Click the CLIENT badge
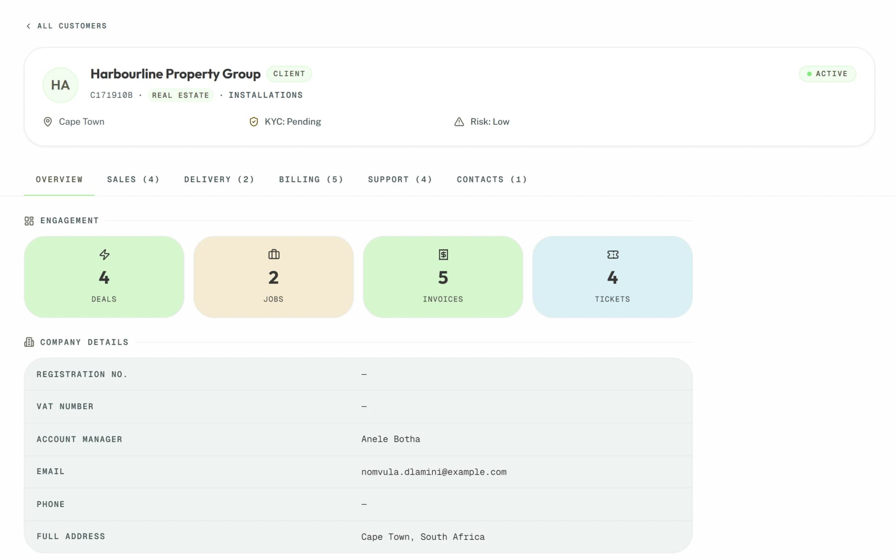 click(289, 74)
